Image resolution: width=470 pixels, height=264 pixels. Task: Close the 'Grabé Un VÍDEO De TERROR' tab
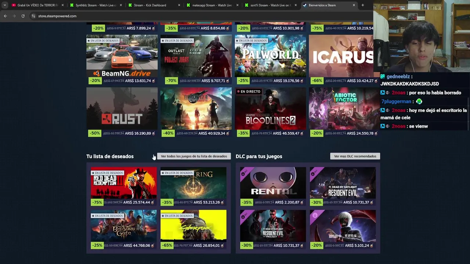tap(62, 5)
